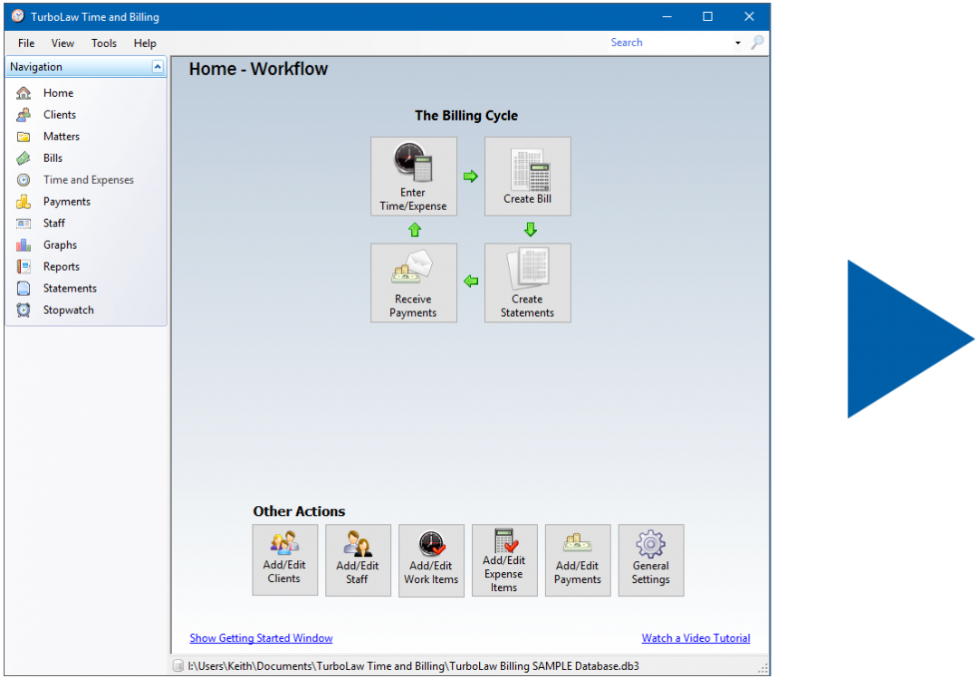This screenshot has height=678, width=978.
Task: Open General Settings via the gear icon
Action: (x=651, y=560)
